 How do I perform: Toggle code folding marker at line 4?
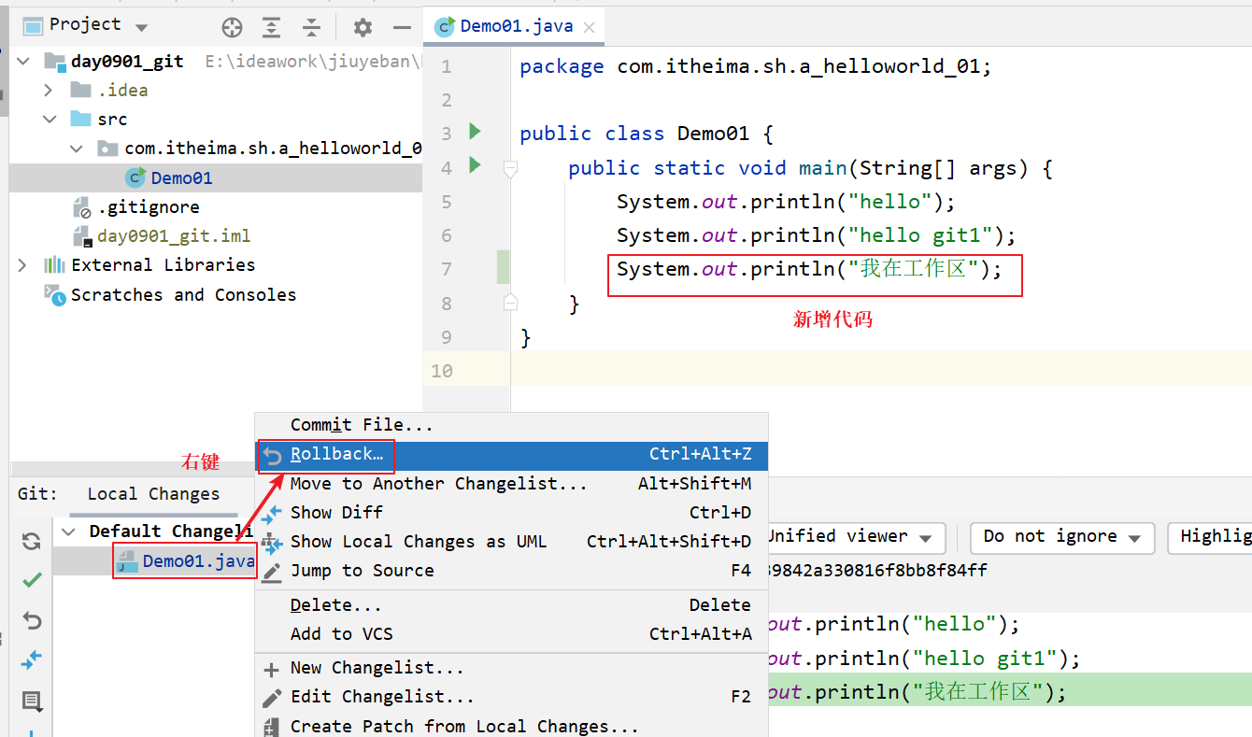coord(510,168)
